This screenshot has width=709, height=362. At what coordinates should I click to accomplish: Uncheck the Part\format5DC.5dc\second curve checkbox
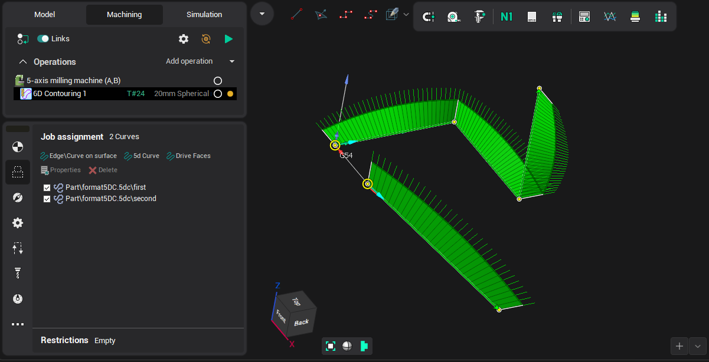click(47, 199)
